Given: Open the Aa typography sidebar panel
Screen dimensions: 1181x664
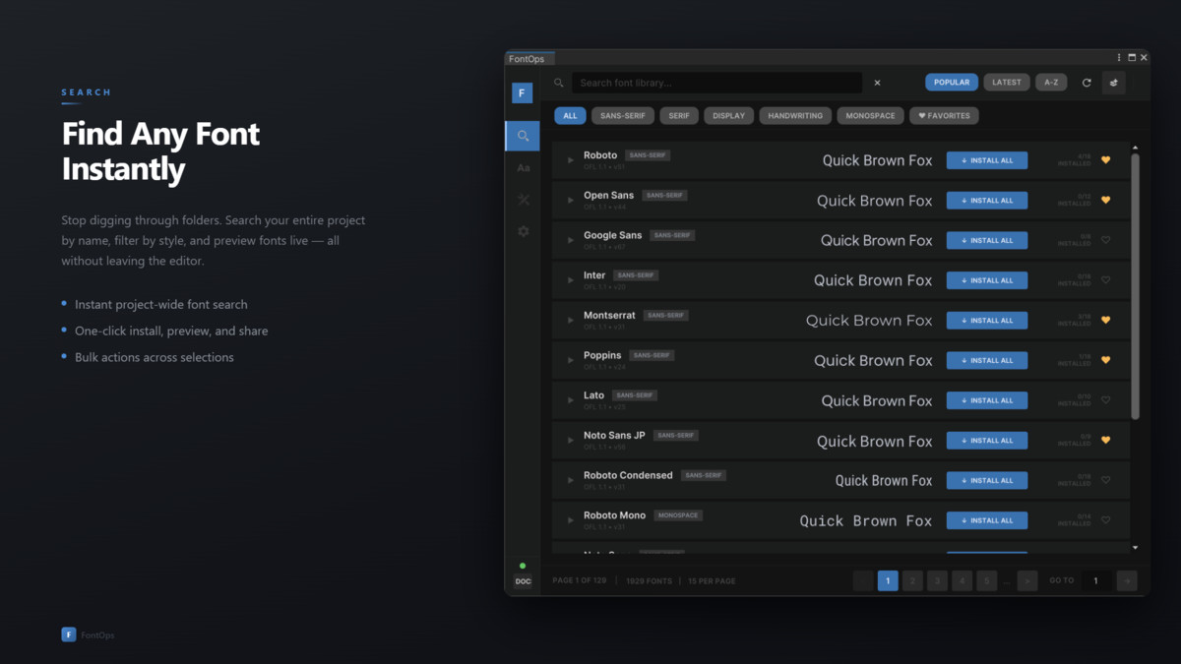Looking at the screenshot, I should tap(523, 168).
